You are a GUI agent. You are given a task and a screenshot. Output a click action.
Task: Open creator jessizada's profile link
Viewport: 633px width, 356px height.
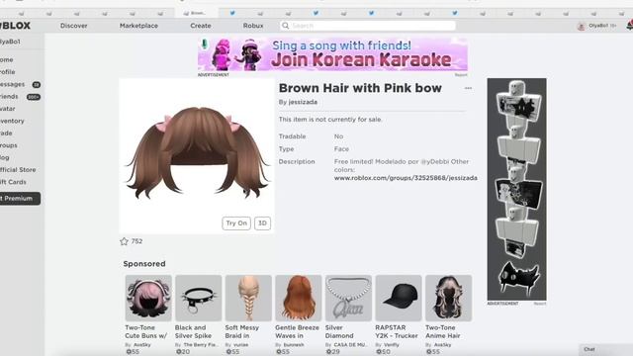click(303, 102)
